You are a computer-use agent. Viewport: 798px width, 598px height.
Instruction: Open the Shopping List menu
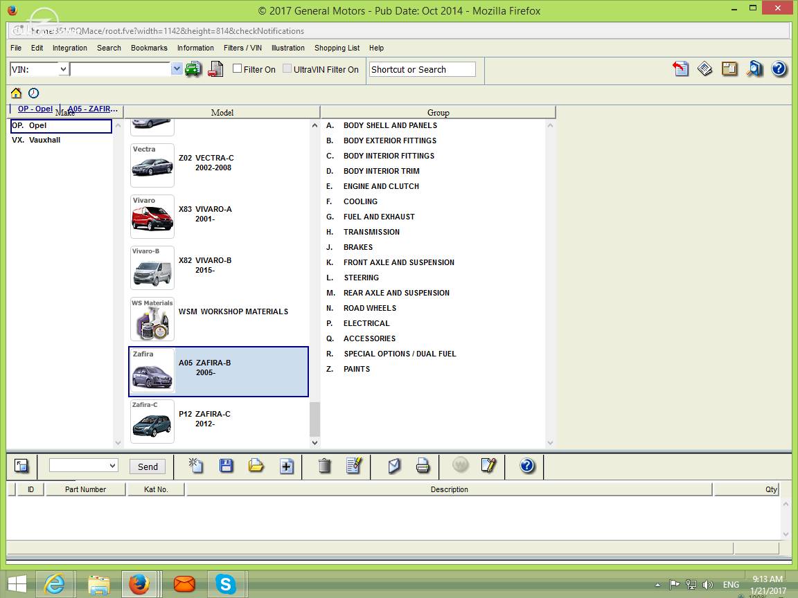(x=337, y=48)
